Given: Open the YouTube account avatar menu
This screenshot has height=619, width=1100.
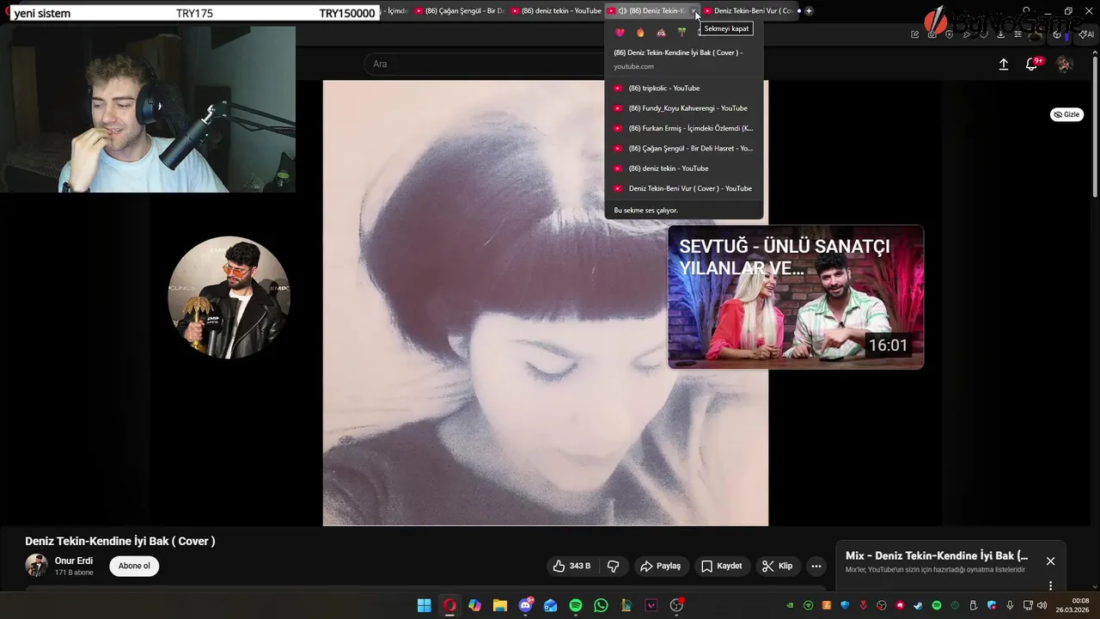Looking at the screenshot, I should [1065, 64].
